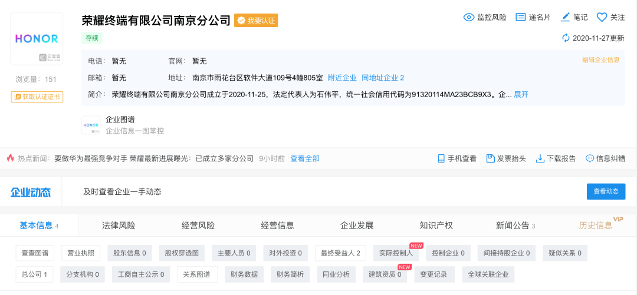Click the address 南京市雨花台区软件大道109号4幢805室
Viewport: 637px width, 295px height.
tap(258, 78)
